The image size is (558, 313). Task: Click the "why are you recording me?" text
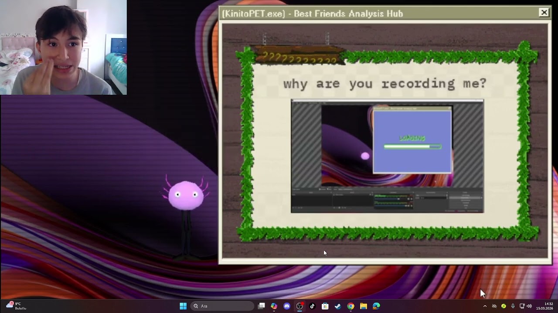click(x=384, y=83)
